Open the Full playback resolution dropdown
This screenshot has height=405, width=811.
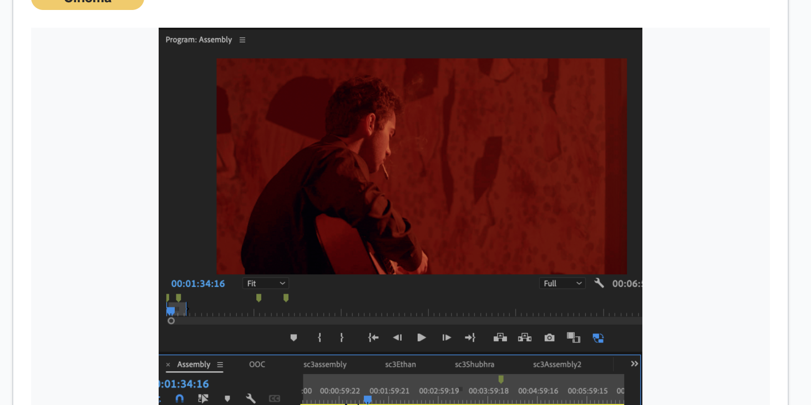point(562,284)
